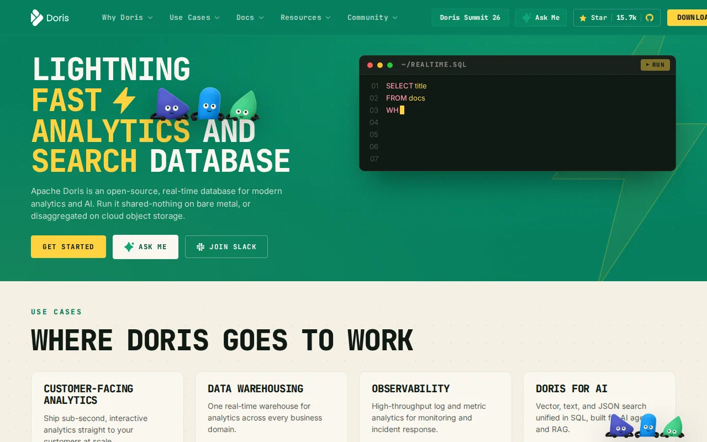Click the ~/REALTIME.SQL file name

coord(434,65)
